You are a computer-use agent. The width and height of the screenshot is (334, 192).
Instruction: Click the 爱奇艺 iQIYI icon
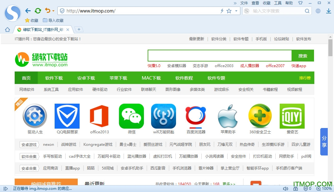point(292,116)
